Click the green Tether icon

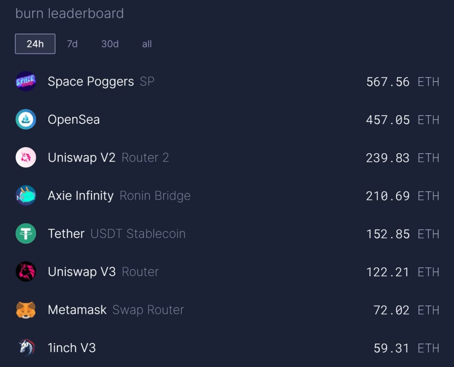[26, 233]
